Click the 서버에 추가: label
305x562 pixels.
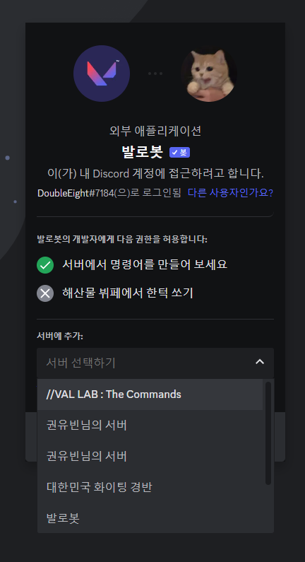click(60, 336)
